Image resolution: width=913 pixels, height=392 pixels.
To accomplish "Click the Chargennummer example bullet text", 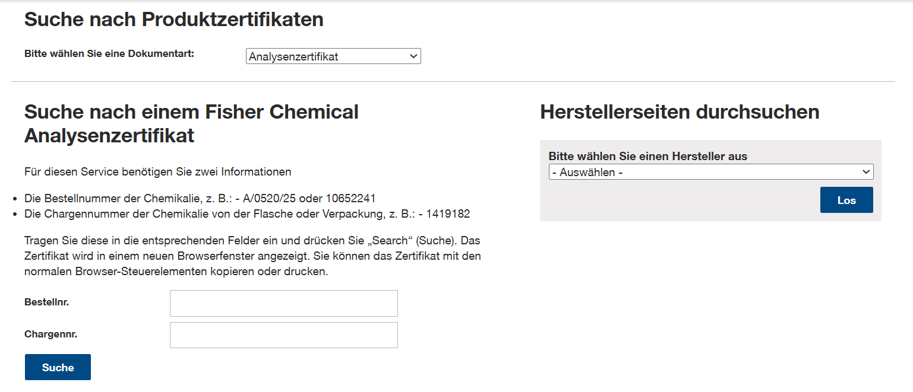I will coord(247,213).
